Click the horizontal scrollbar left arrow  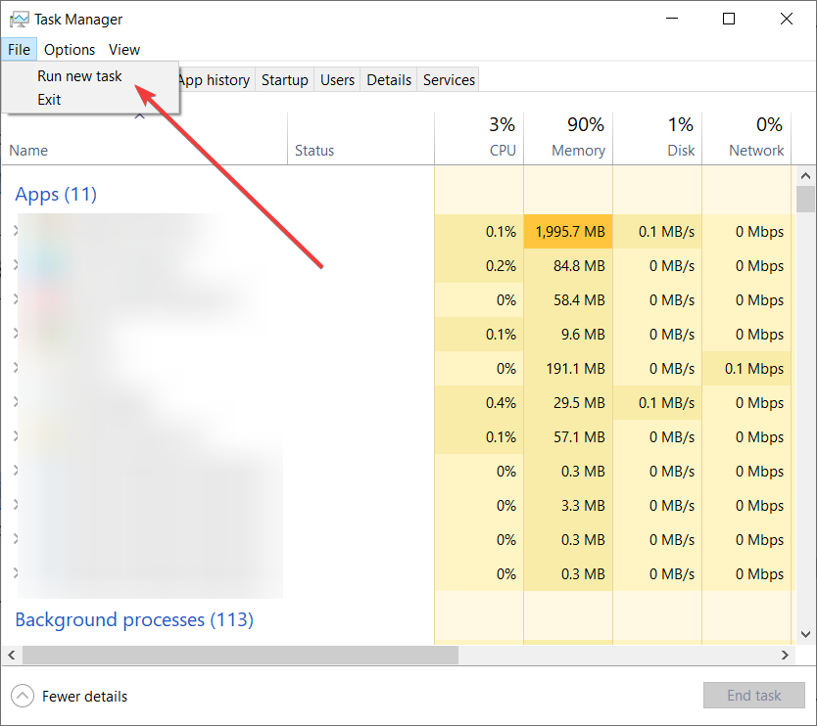[x=12, y=655]
